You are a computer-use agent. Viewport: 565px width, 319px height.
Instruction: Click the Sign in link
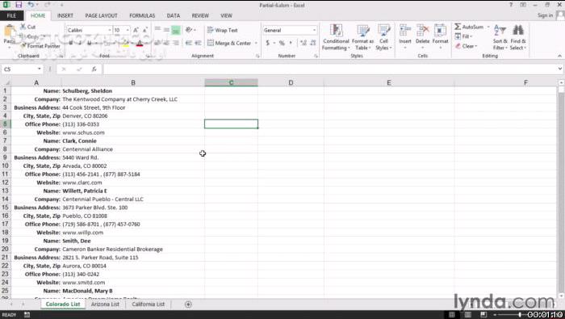tap(545, 15)
